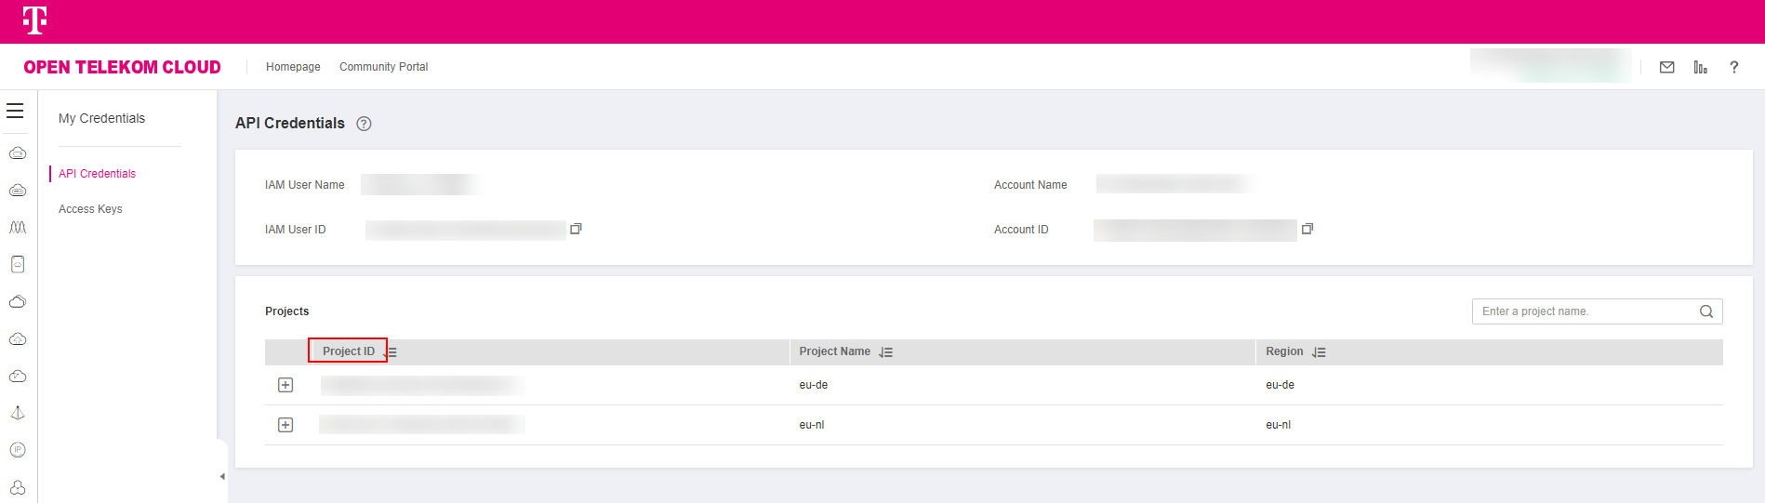The image size is (1765, 503).
Task: Click project name eu-de cell
Action: coord(813,385)
